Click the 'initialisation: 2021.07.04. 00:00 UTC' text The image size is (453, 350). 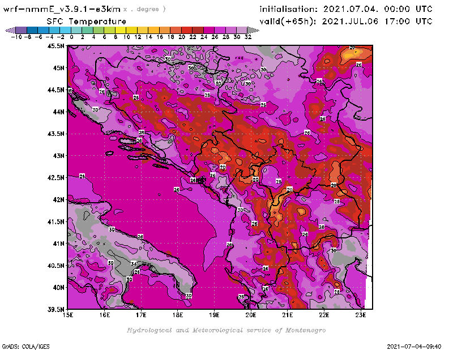click(346, 9)
